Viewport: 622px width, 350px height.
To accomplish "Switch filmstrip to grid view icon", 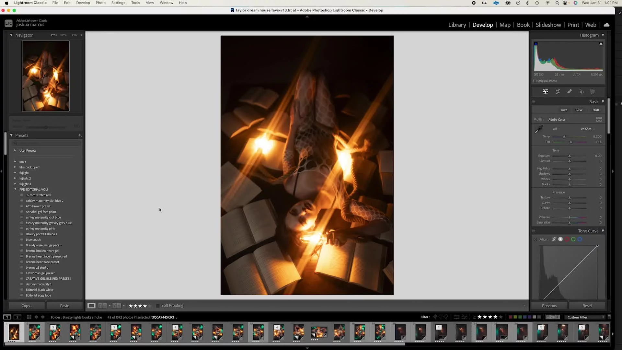I will pyautogui.click(x=29, y=317).
